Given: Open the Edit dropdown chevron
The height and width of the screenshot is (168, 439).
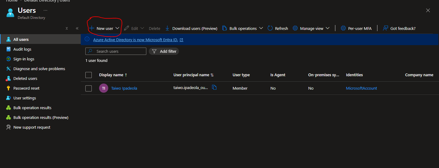Looking at the screenshot, I should pos(142,28).
